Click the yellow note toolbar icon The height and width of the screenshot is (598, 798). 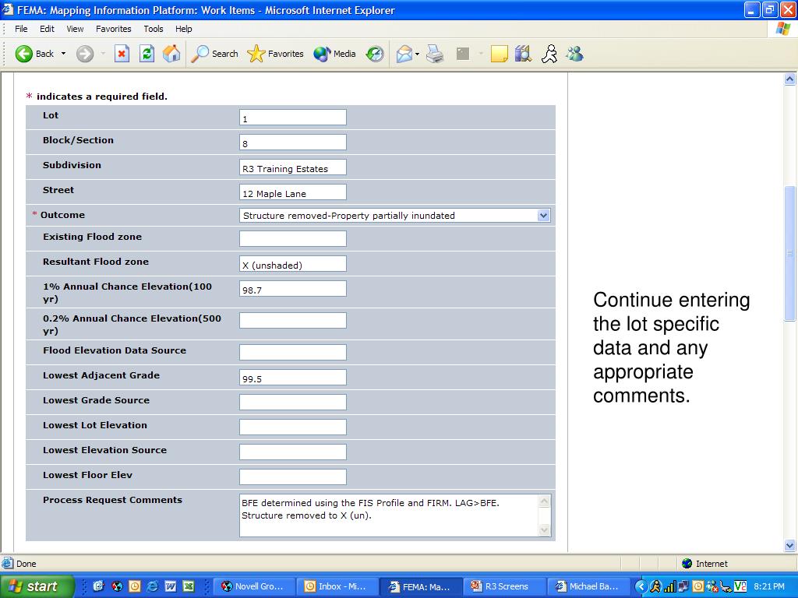click(x=500, y=54)
